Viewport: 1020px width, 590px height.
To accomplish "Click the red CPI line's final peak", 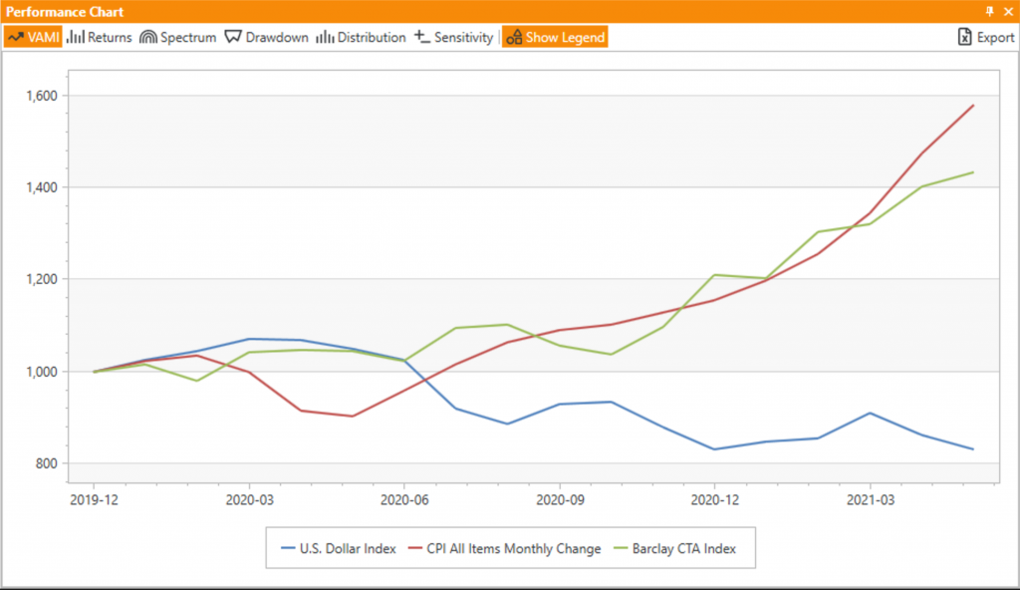I will 972,105.
